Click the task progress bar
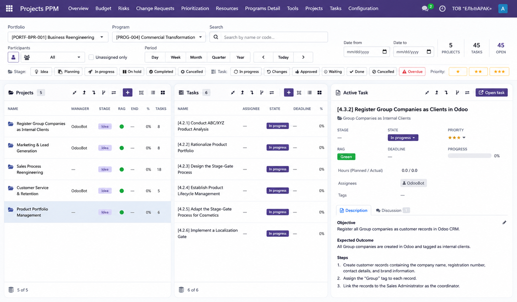This screenshot has height=302, width=517. coord(469,156)
